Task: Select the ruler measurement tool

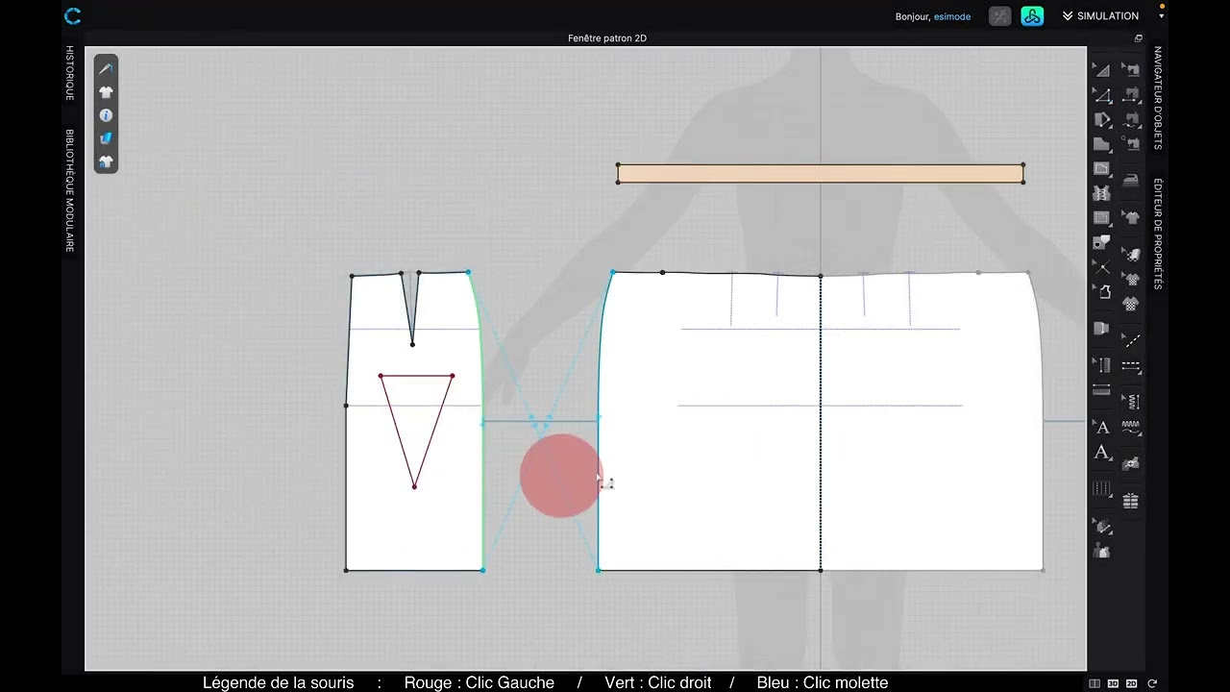Action: (x=1102, y=390)
